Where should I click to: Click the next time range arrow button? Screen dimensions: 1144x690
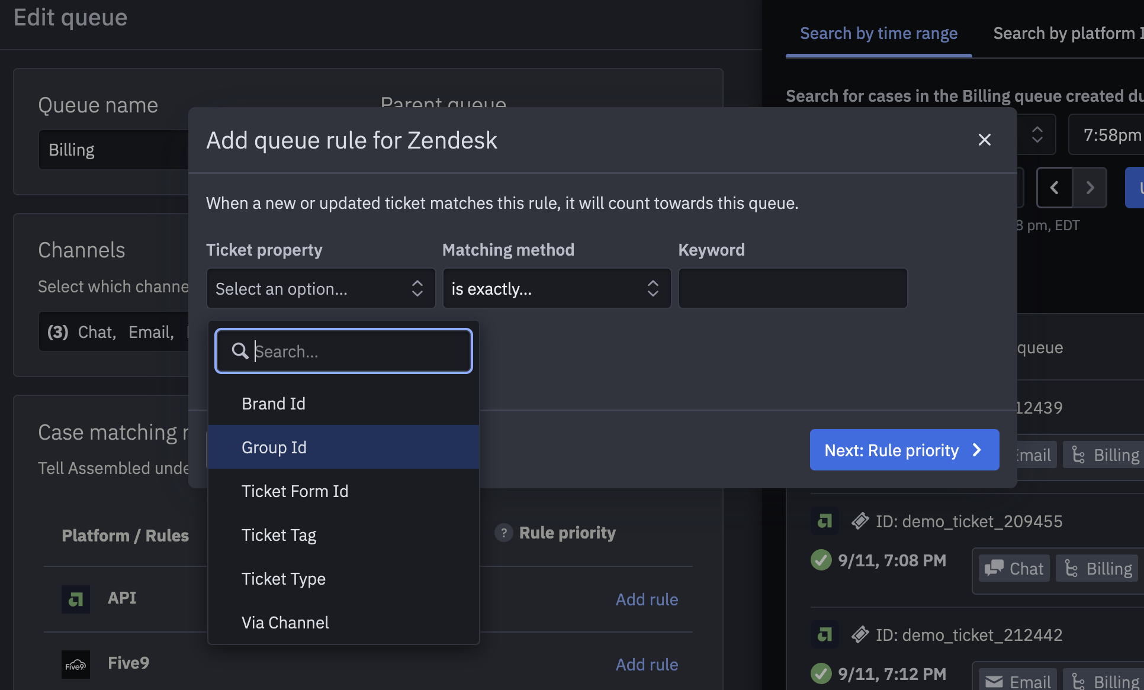[x=1090, y=188]
